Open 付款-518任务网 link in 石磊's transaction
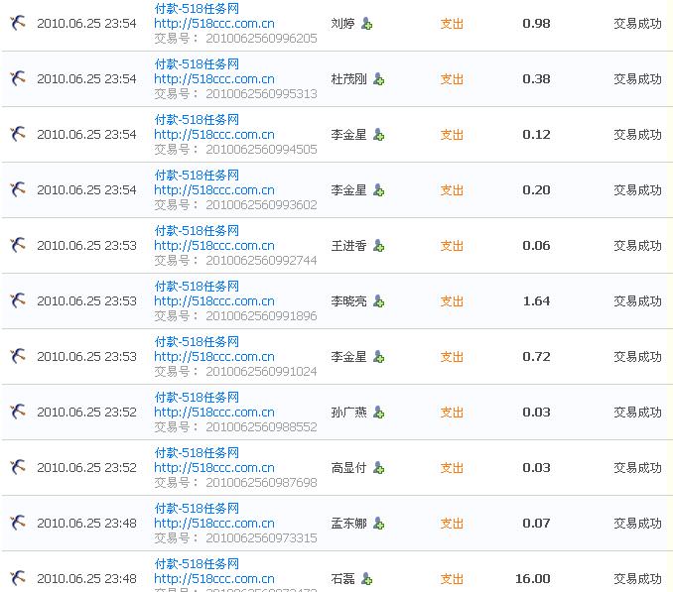 [197, 563]
